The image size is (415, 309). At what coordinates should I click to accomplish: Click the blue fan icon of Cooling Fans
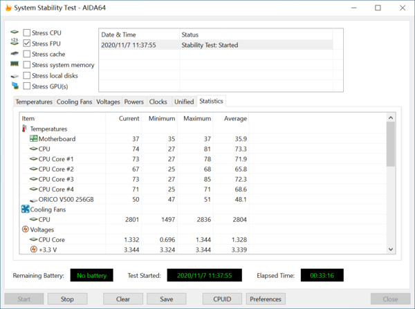coord(25,209)
